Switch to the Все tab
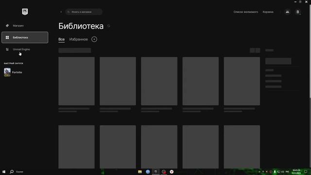 (x=62, y=39)
